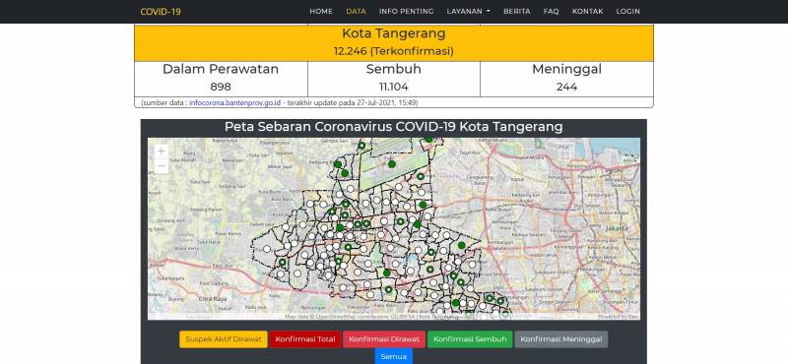Filter map by Konfirmasi Dirawat
This screenshot has height=364, width=788.
click(x=384, y=339)
